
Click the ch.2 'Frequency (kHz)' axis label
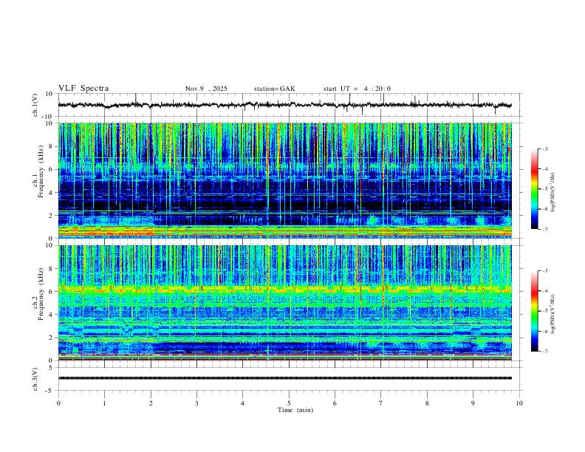click(41, 294)
